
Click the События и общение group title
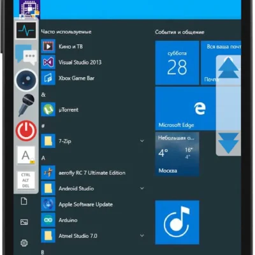pyautogui.click(x=180, y=32)
